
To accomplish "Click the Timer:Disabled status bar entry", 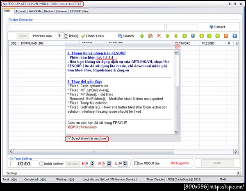I will (x=156, y=179).
